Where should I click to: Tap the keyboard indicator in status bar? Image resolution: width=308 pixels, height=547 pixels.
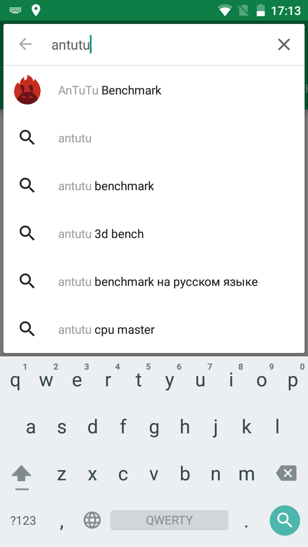pos(16,10)
